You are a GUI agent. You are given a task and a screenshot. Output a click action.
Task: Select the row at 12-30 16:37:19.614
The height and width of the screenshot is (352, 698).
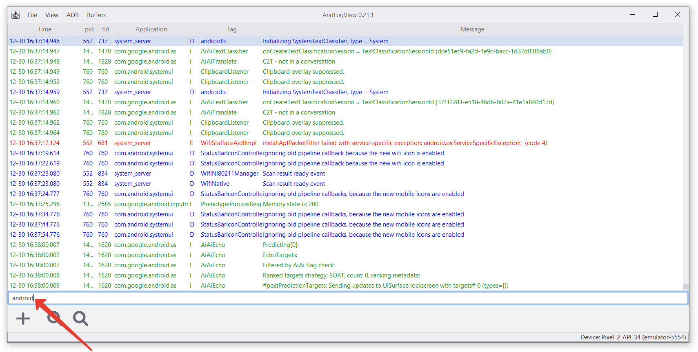click(345, 153)
